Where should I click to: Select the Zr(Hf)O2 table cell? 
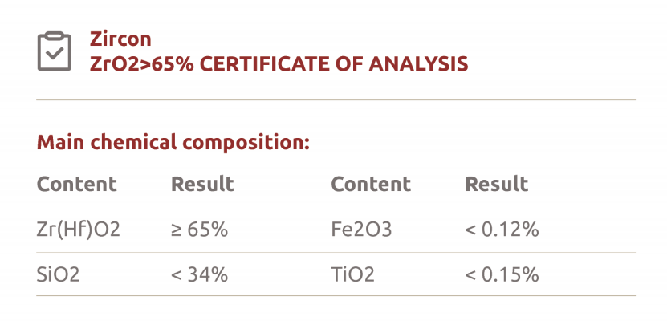pos(79,230)
